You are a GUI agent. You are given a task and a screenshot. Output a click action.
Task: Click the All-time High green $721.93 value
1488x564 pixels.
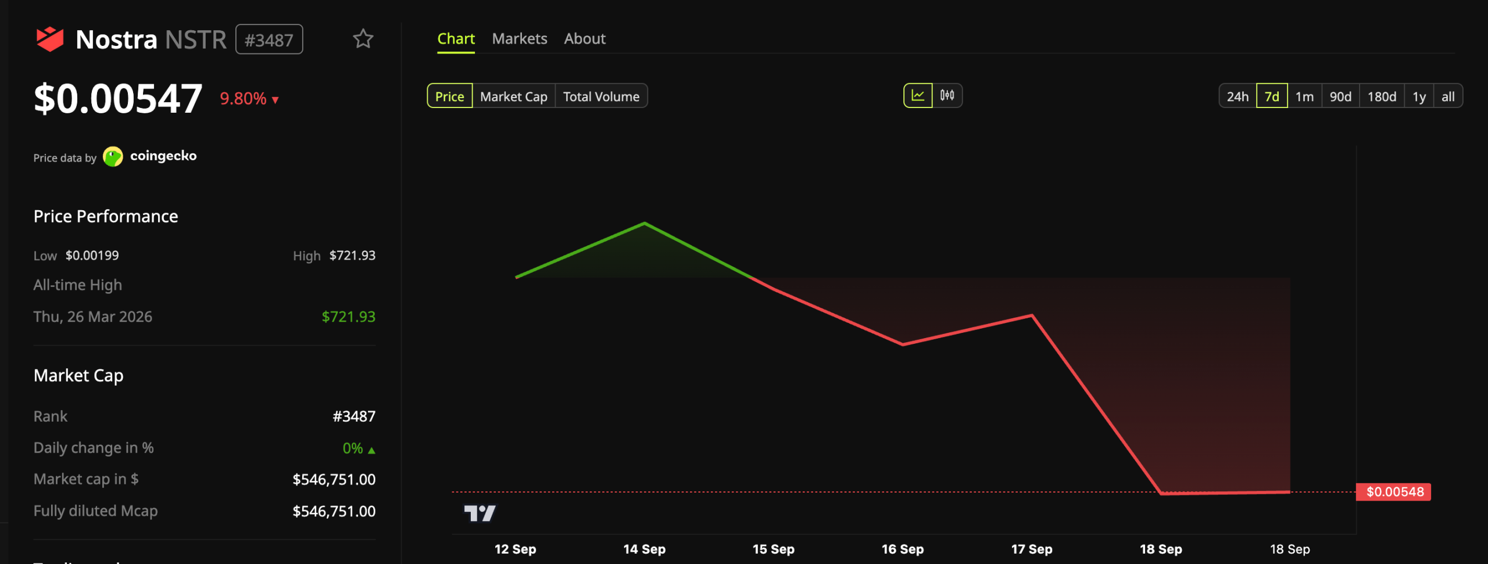click(x=349, y=317)
